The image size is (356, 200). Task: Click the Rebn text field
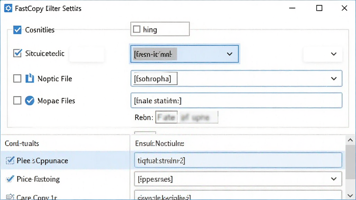pyautogui.click(x=187, y=117)
